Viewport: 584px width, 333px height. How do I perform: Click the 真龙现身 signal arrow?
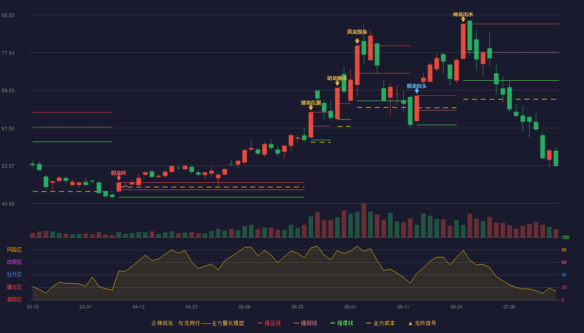pyautogui.click(x=357, y=41)
